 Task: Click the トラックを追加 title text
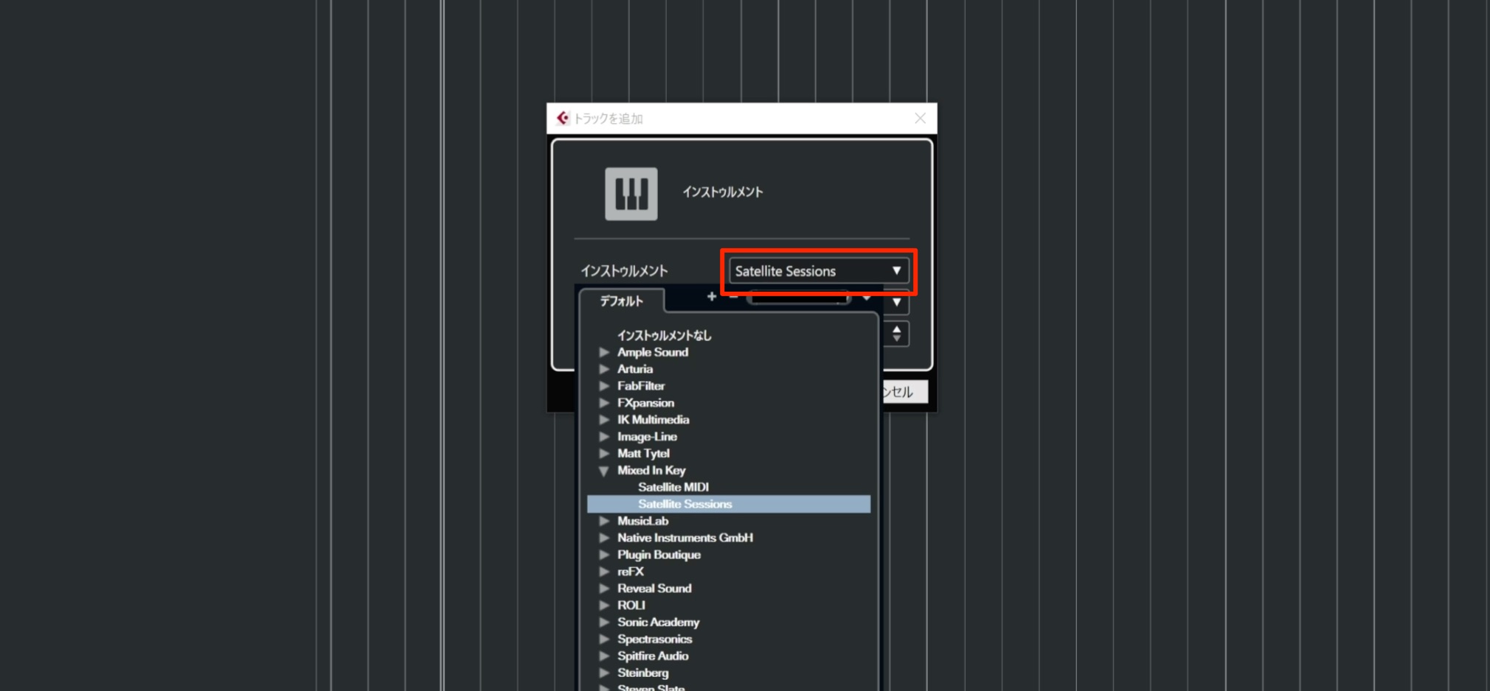point(609,119)
